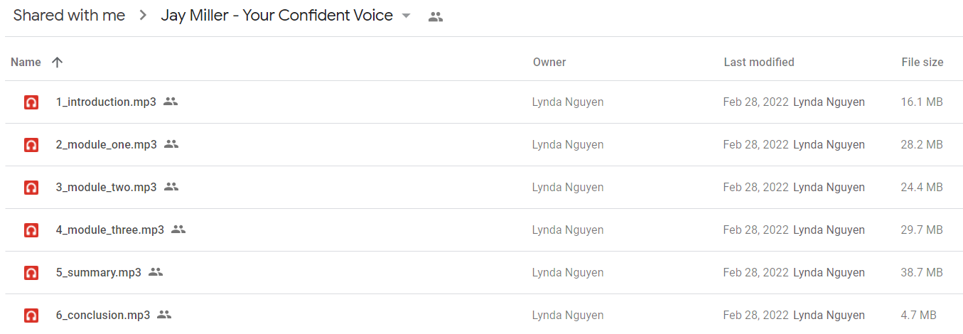The height and width of the screenshot is (334, 963).
Task: Click the audio icon for 5_summary.mp3
Action: 31,273
